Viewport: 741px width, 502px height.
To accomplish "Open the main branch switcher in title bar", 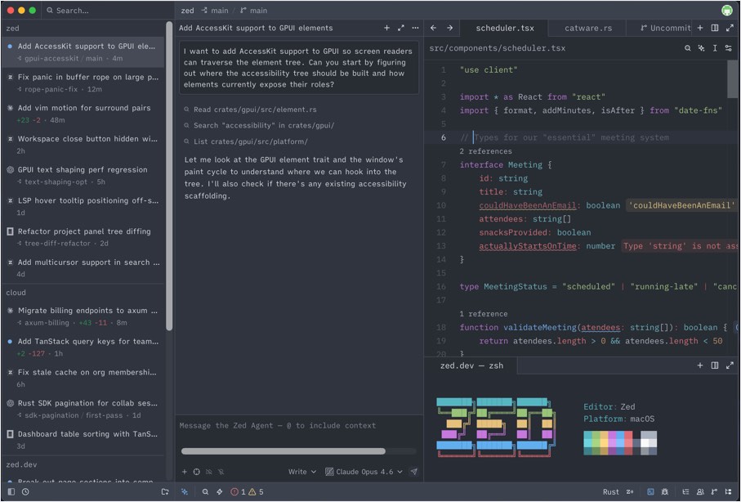I will coord(253,11).
